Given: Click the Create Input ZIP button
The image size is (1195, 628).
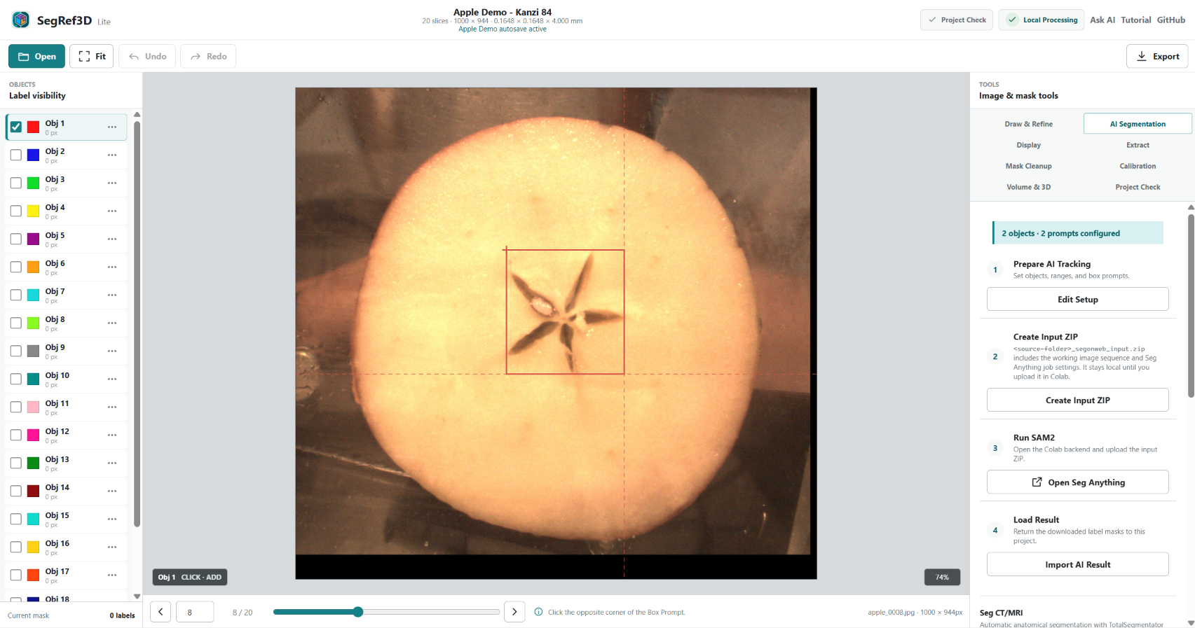Looking at the screenshot, I should click(1077, 400).
